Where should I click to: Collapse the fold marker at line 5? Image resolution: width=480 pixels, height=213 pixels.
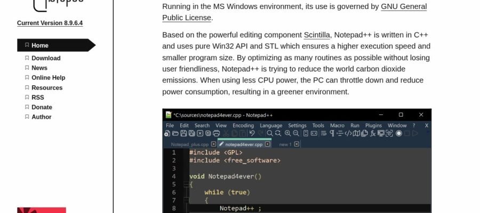click(186, 184)
